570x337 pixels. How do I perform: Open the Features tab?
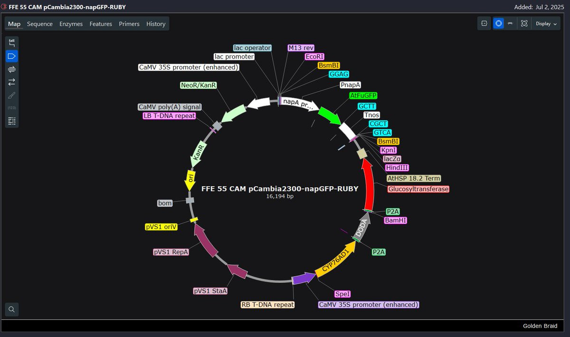click(101, 24)
